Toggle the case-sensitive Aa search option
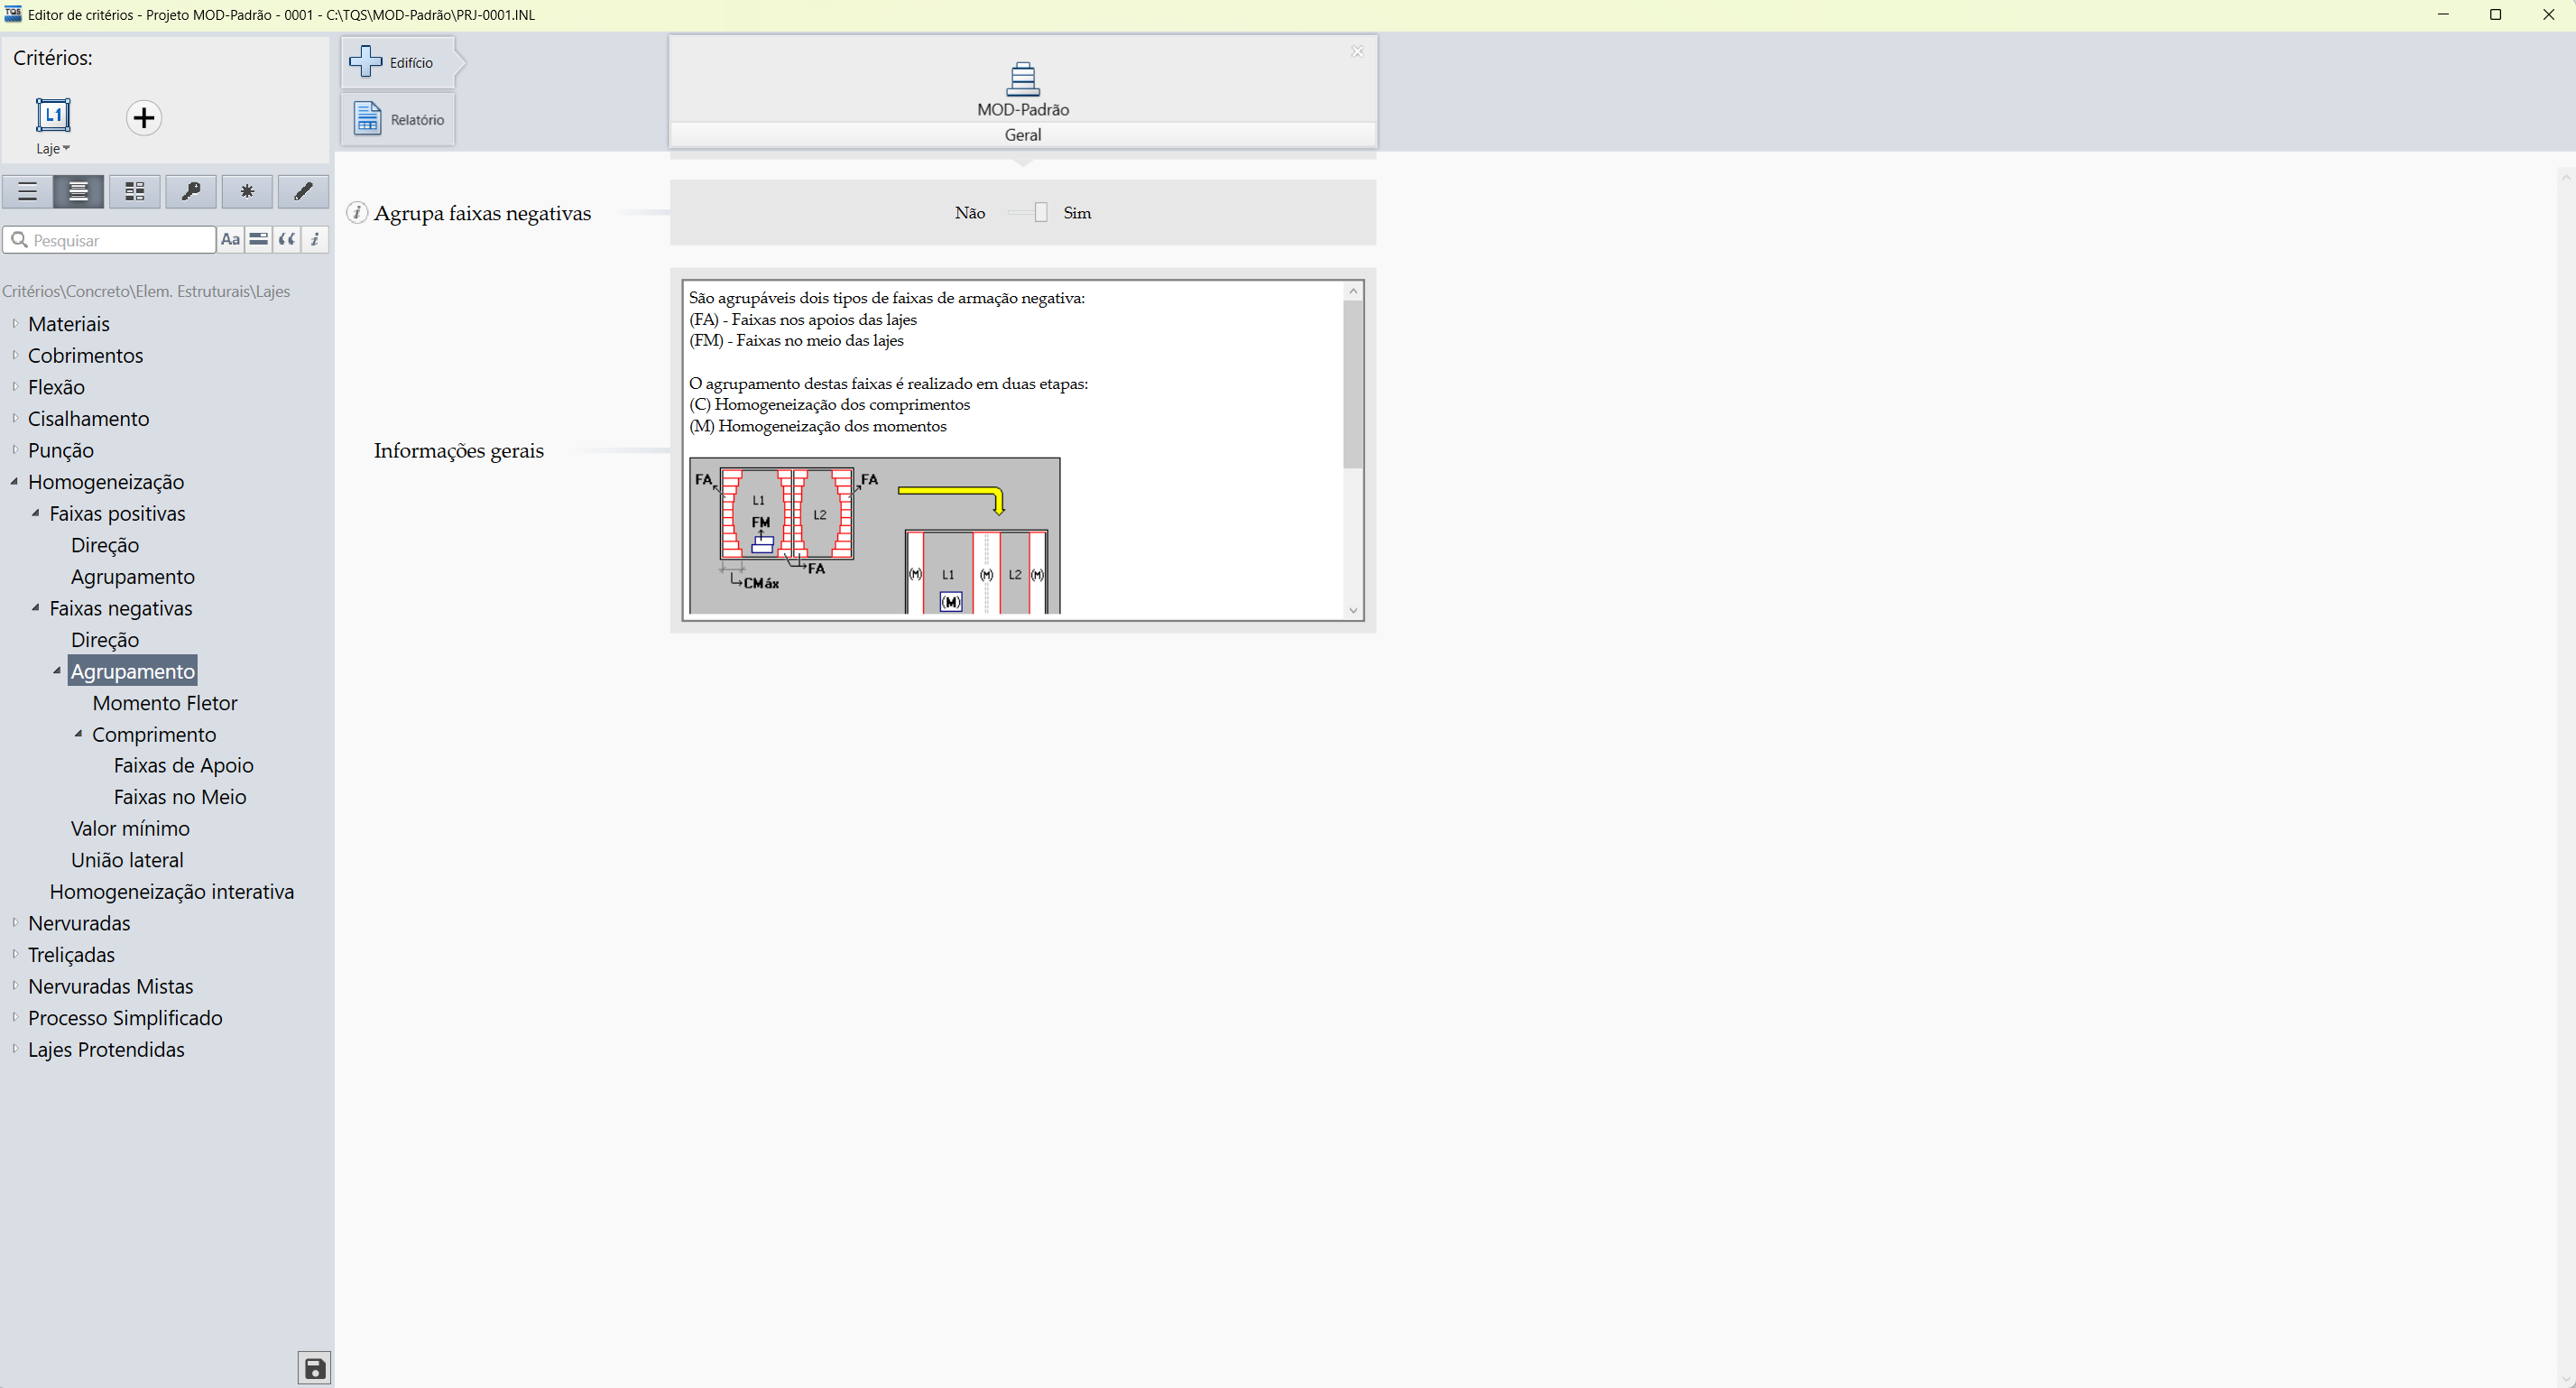Viewport: 2576px width, 1388px height. [230, 240]
